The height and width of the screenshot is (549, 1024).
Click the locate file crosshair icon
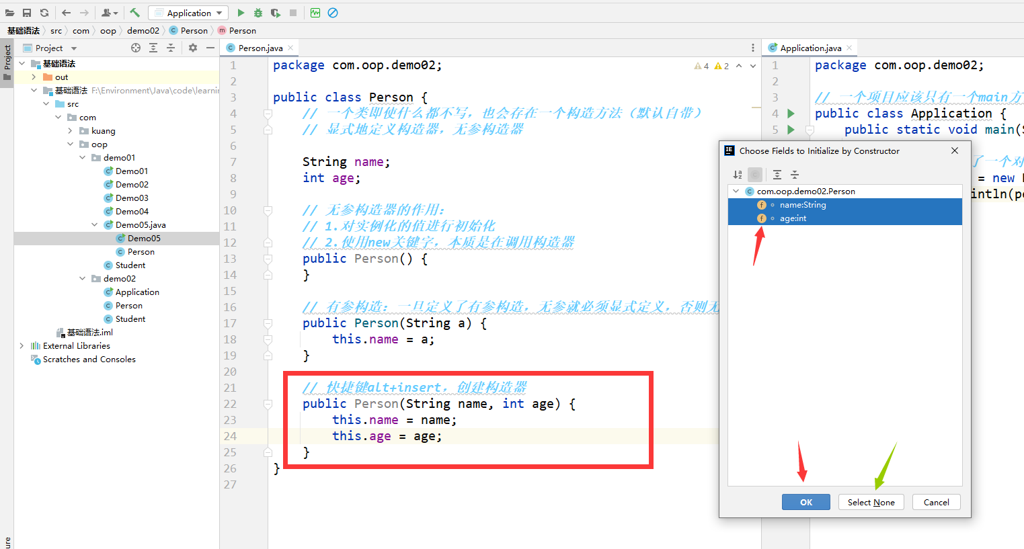pyautogui.click(x=136, y=48)
